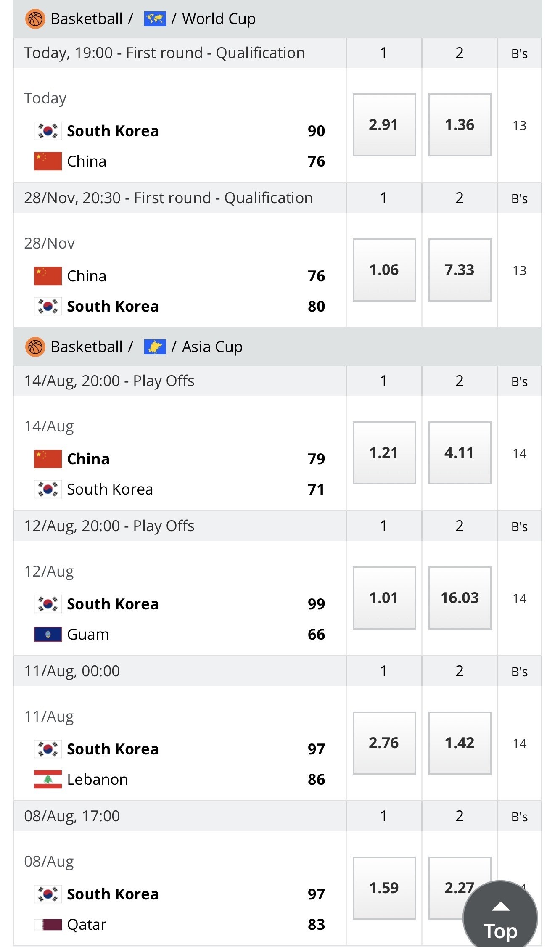Choose 1.59 odds for South Korea vs Qatar
This screenshot has width=555, height=947.
click(x=384, y=888)
